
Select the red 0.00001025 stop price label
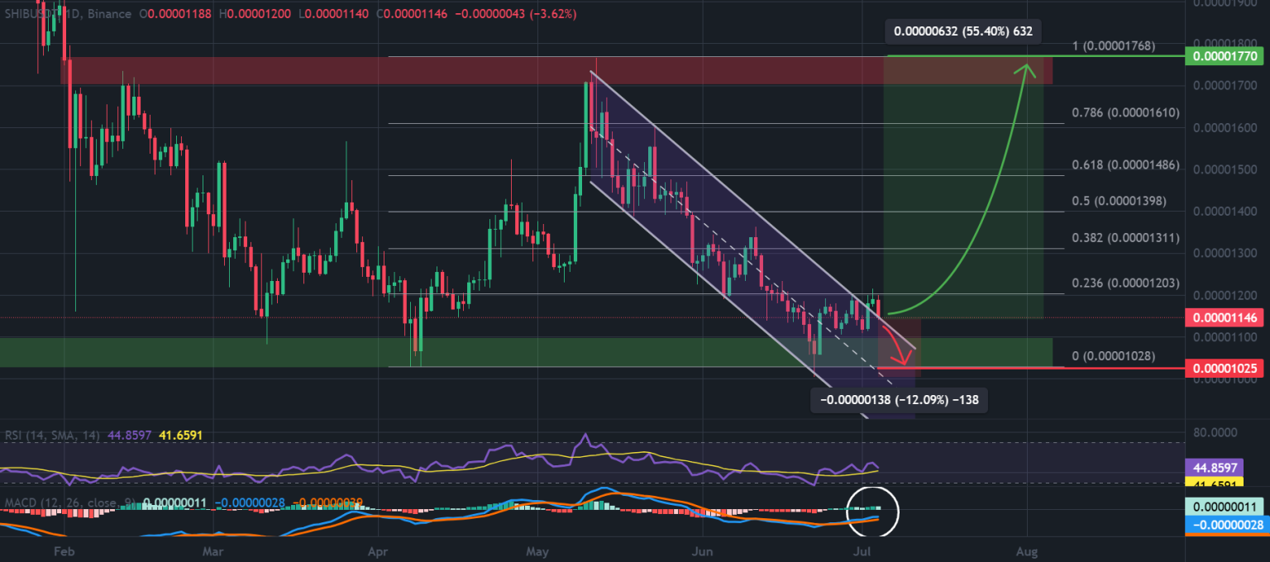[1226, 368]
